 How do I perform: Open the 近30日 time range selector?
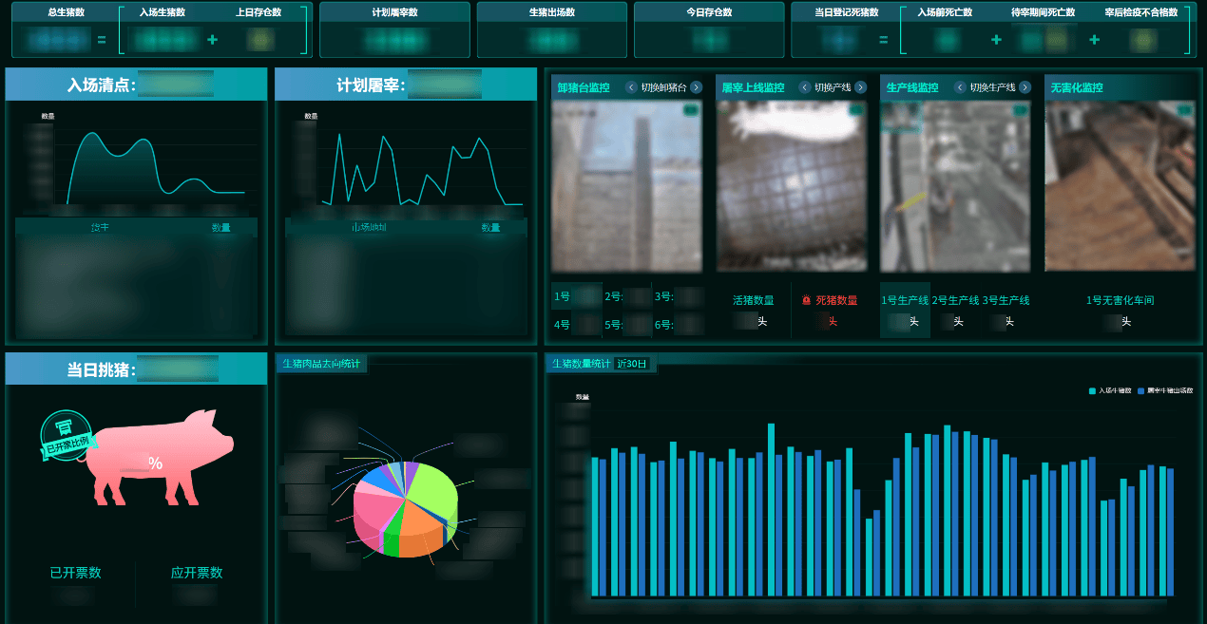(x=632, y=364)
